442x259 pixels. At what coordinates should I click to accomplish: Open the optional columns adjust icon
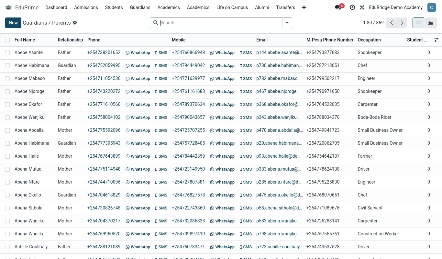point(436,40)
